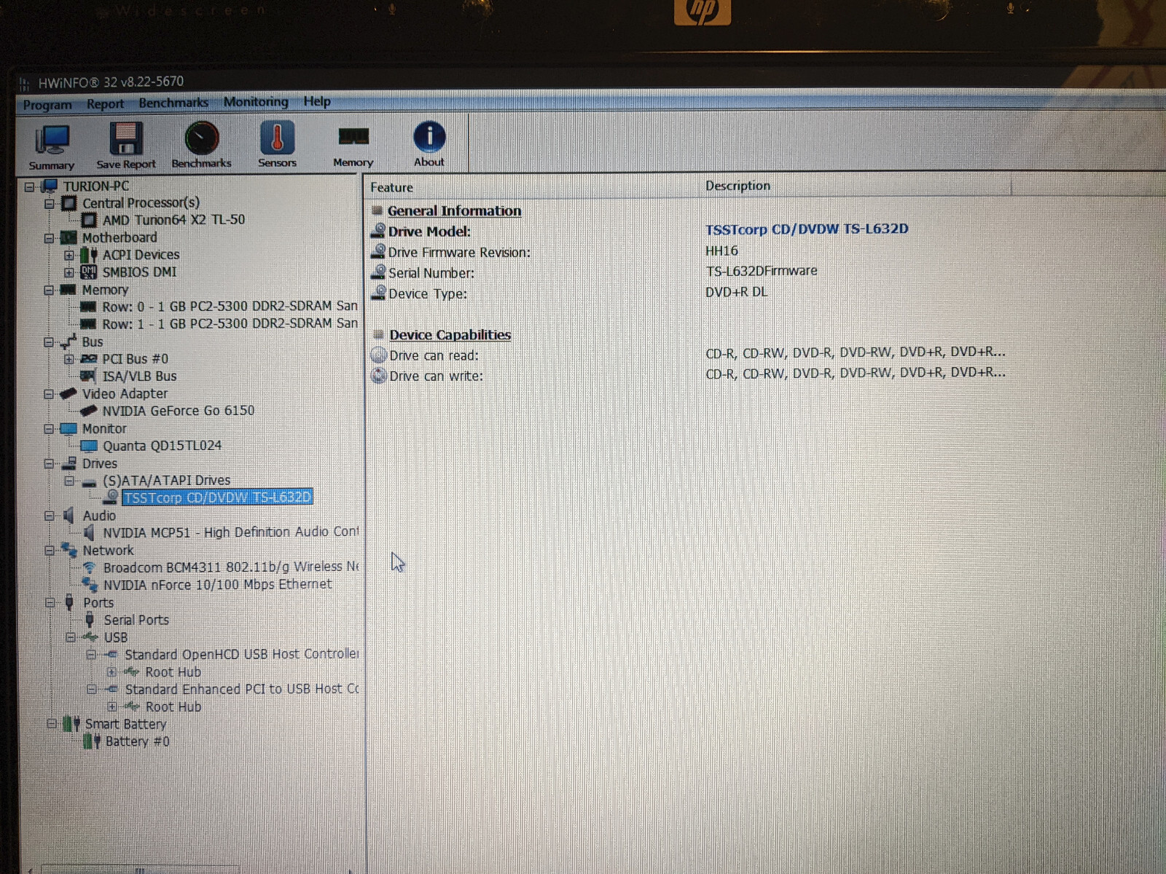The height and width of the screenshot is (874, 1166).
Task: Select NVIDIA nForce 10/100 Mbps Ethernet
Action: [x=217, y=585]
